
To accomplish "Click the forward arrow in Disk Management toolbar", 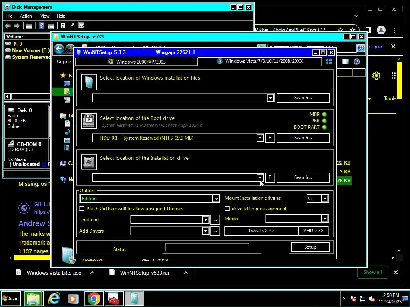I will tap(17, 26).
